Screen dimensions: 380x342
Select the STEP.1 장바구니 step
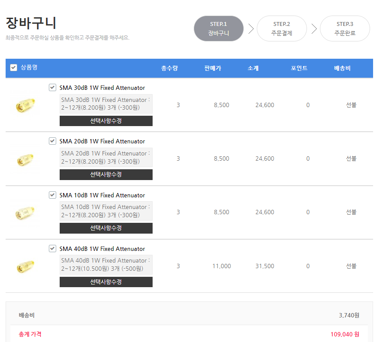pos(219,28)
